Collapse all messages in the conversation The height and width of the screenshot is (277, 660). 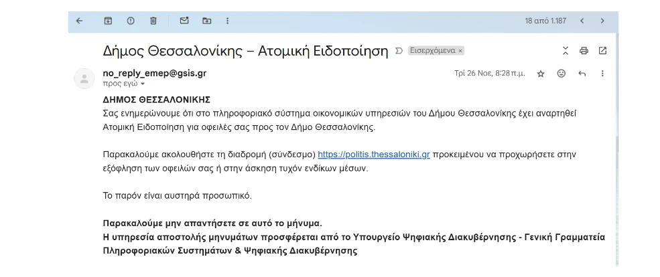tap(565, 51)
